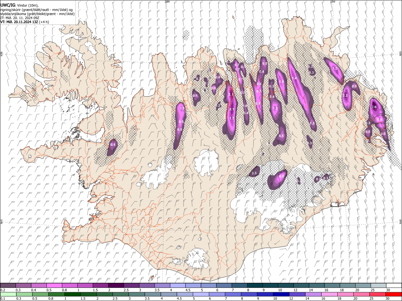This screenshot has width=402, height=301.
Task: Select the 30 bright red swatch in lower legend
Action: pos(394,294)
